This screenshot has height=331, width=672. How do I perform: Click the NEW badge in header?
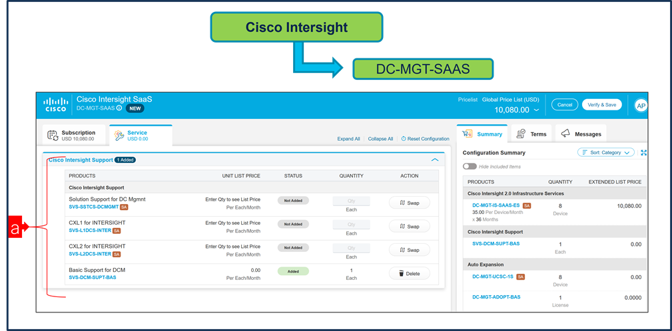(135, 108)
